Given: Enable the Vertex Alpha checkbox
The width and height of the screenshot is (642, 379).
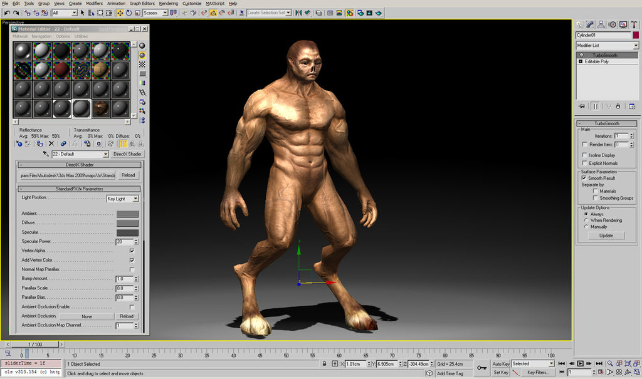Looking at the screenshot, I should pos(132,250).
